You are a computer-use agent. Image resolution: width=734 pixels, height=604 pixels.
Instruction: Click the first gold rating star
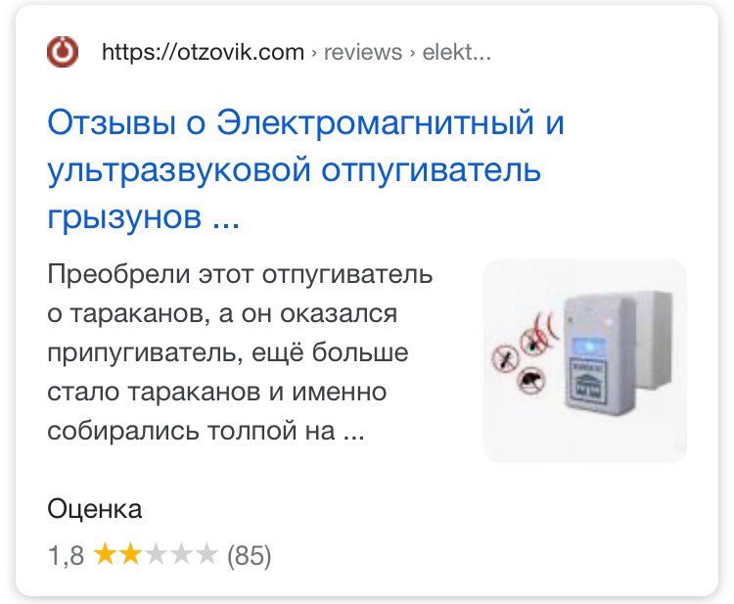(x=105, y=554)
